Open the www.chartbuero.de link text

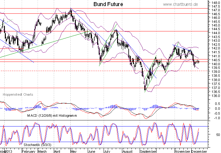coord(180,5)
